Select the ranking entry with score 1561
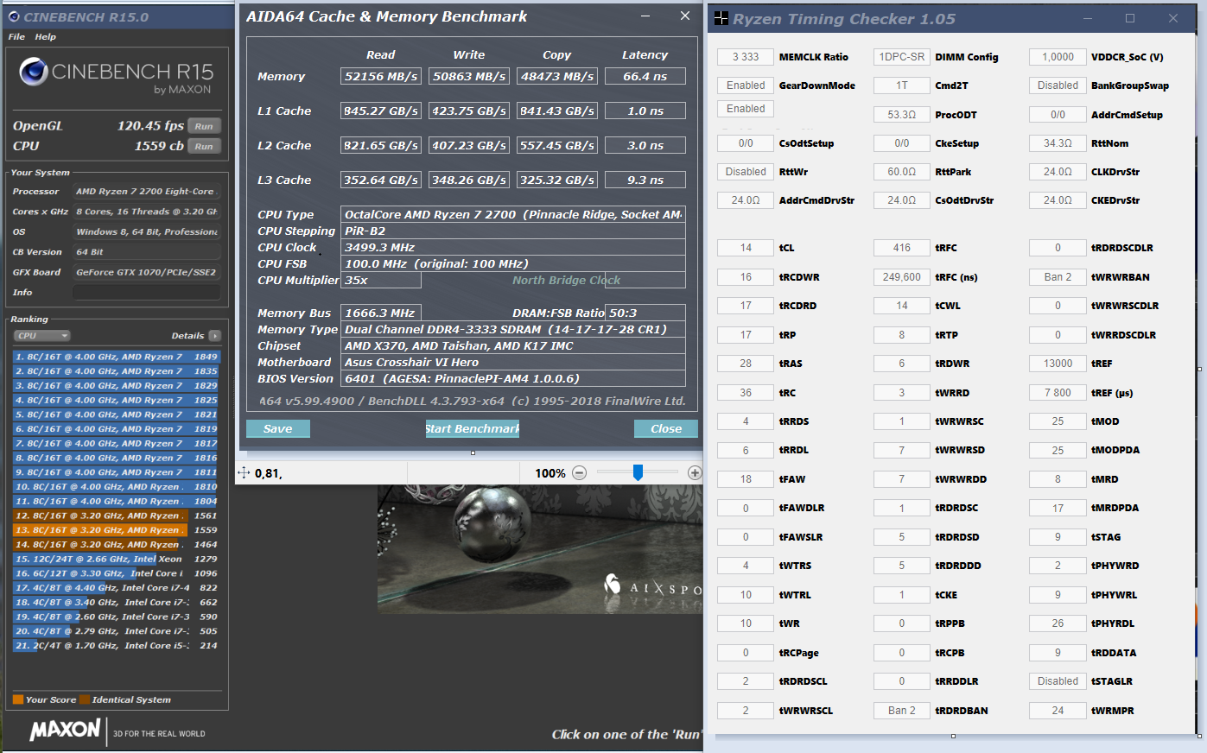The image size is (1207, 753). 117,516
